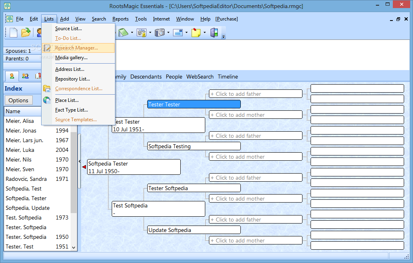Open dropdown arrow next to envelope icon
Image resolution: width=413 pixels, height=263 pixels.
click(186, 33)
